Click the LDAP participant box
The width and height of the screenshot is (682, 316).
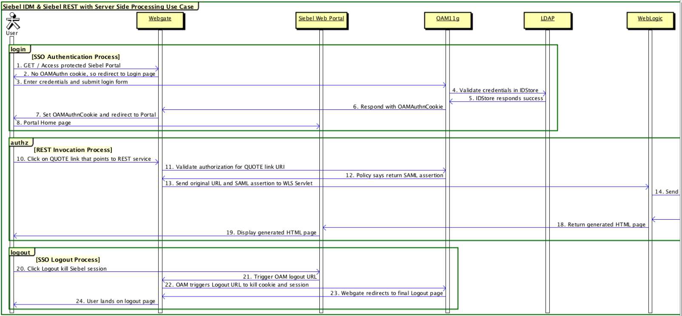click(x=547, y=20)
